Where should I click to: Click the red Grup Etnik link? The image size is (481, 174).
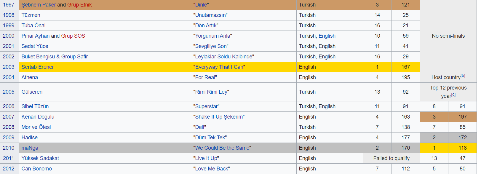coord(79,5)
